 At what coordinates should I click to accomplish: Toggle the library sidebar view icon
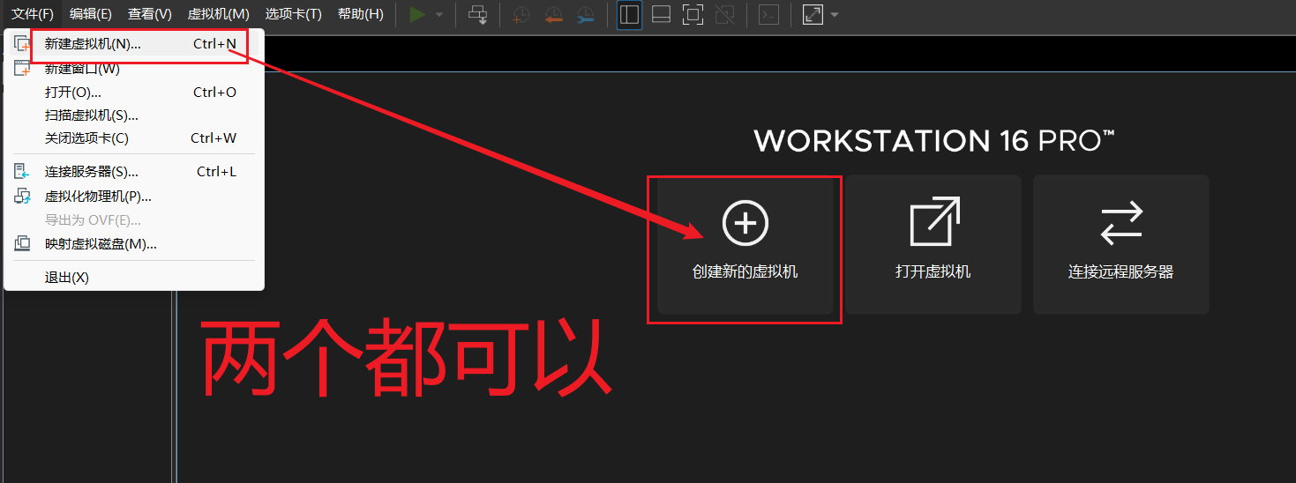[629, 14]
